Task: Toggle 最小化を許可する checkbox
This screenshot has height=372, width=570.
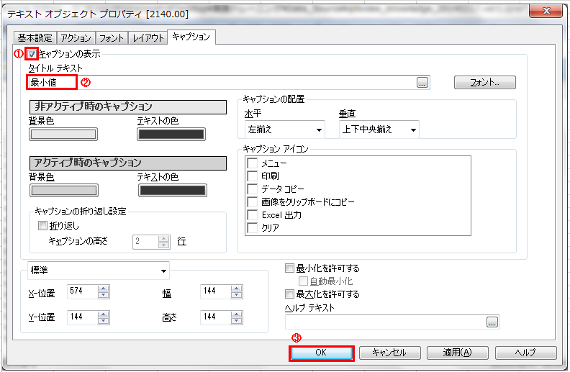Action: tap(289, 268)
